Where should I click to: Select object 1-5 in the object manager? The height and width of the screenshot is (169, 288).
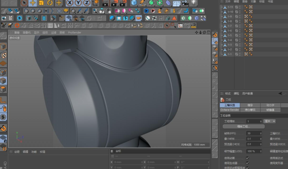click(x=229, y=35)
